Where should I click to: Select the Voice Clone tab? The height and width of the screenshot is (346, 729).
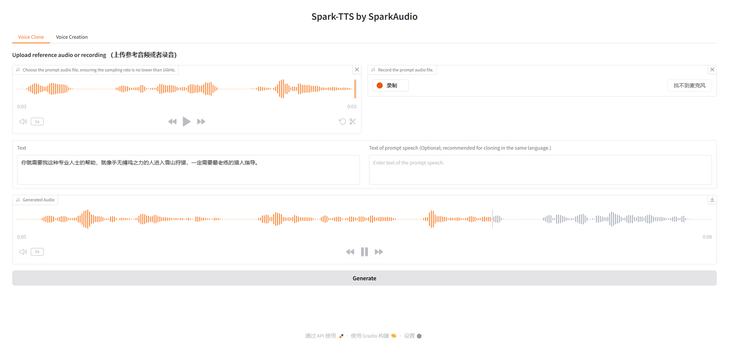(x=31, y=37)
